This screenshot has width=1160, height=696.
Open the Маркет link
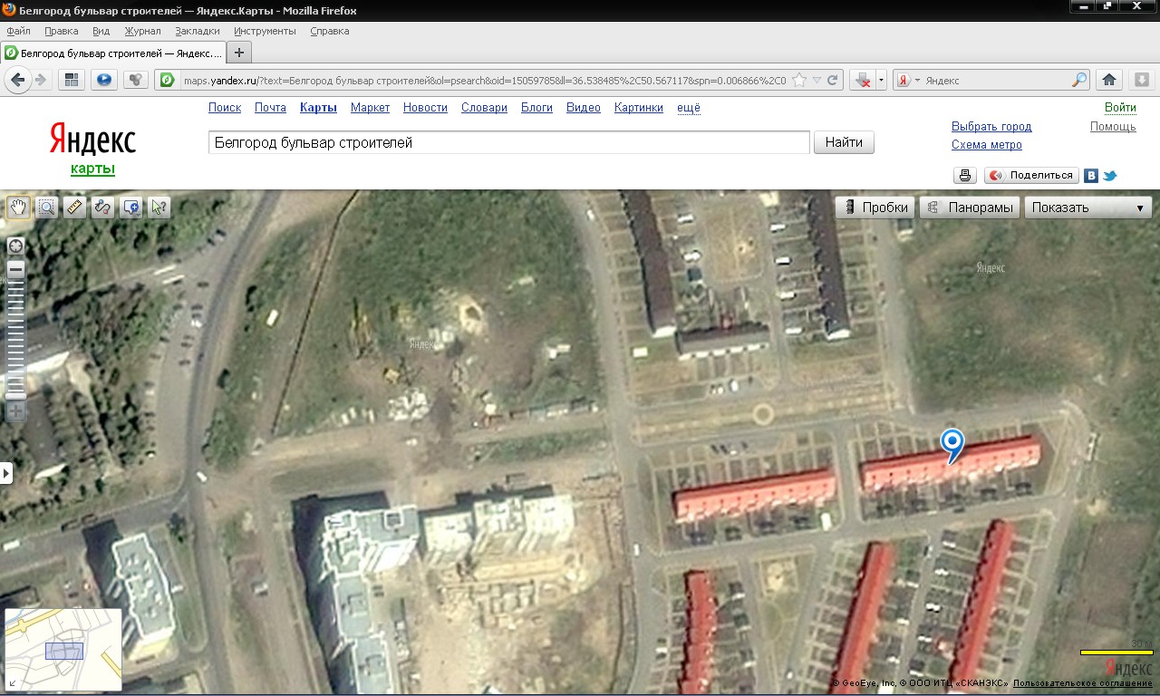[370, 107]
